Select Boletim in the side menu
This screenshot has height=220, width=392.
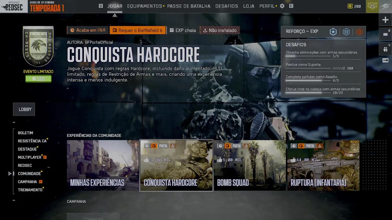(25, 133)
